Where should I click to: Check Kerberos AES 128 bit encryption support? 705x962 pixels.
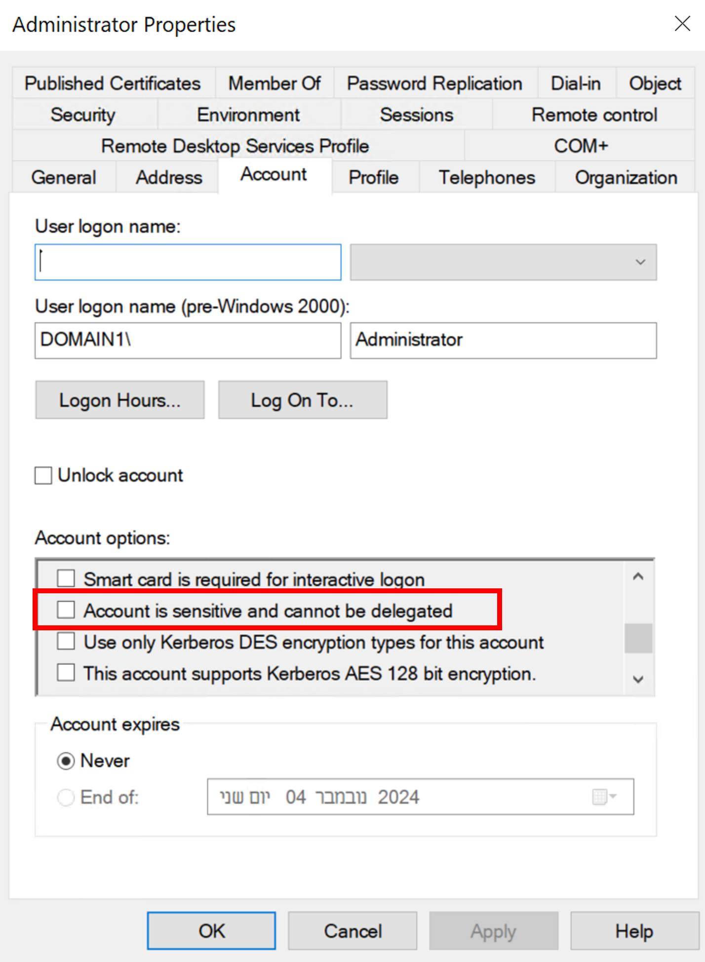point(66,673)
